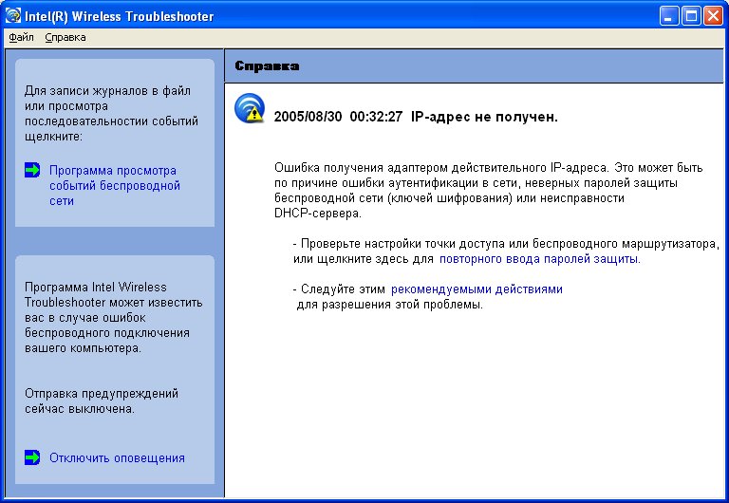729x503 pixels.
Task: Click the timestamp 2005/08/30 00:32:27
Action: click(338, 117)
